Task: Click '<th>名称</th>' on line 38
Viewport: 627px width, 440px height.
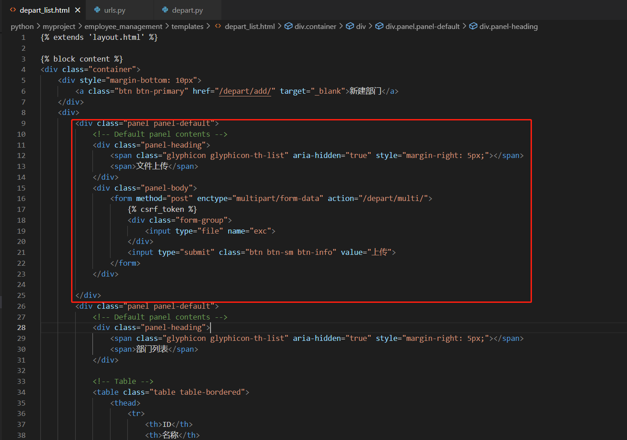Action: coord(172,435)
